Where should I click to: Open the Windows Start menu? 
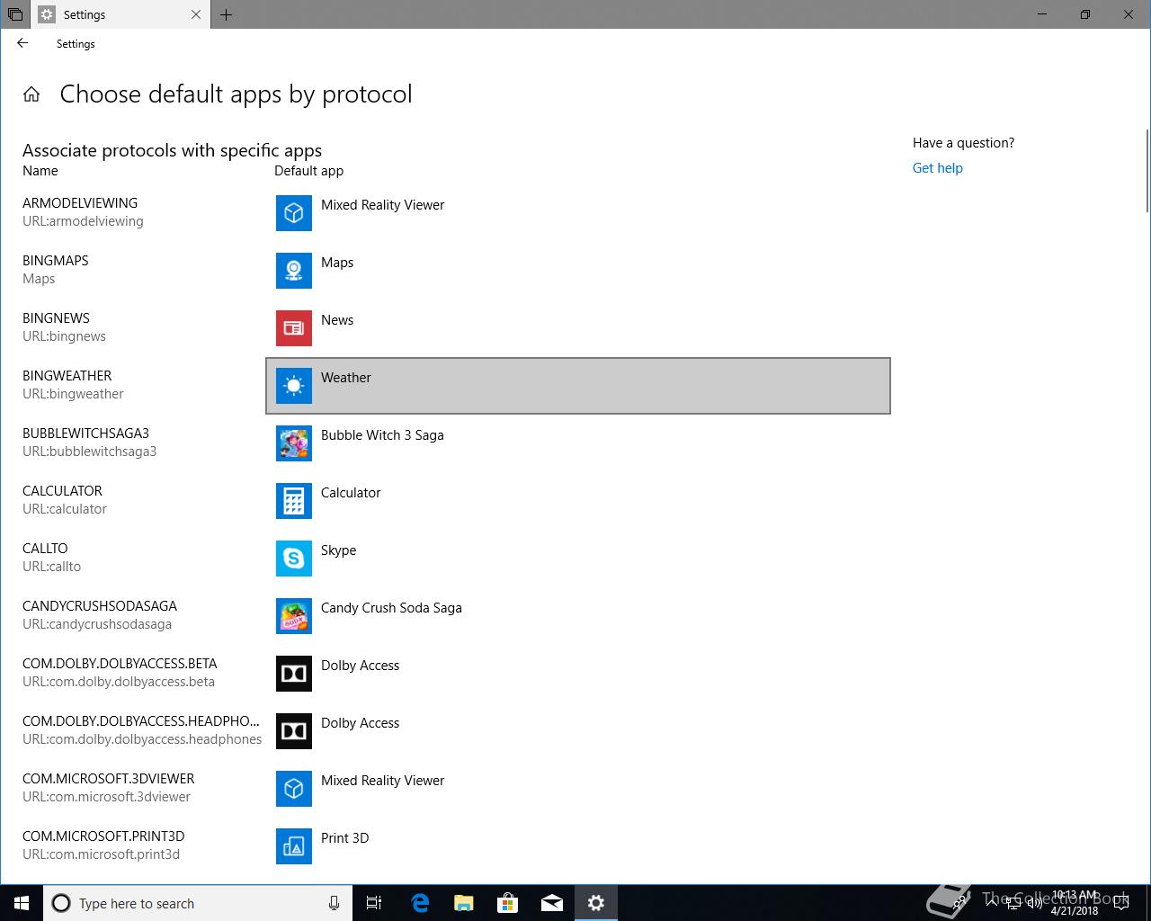pyautogui.click(x=22, y=903)
